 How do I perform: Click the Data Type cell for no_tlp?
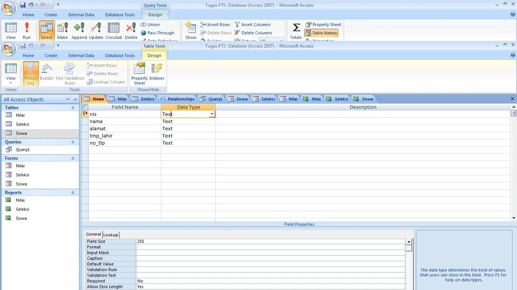tap(188, 143)
